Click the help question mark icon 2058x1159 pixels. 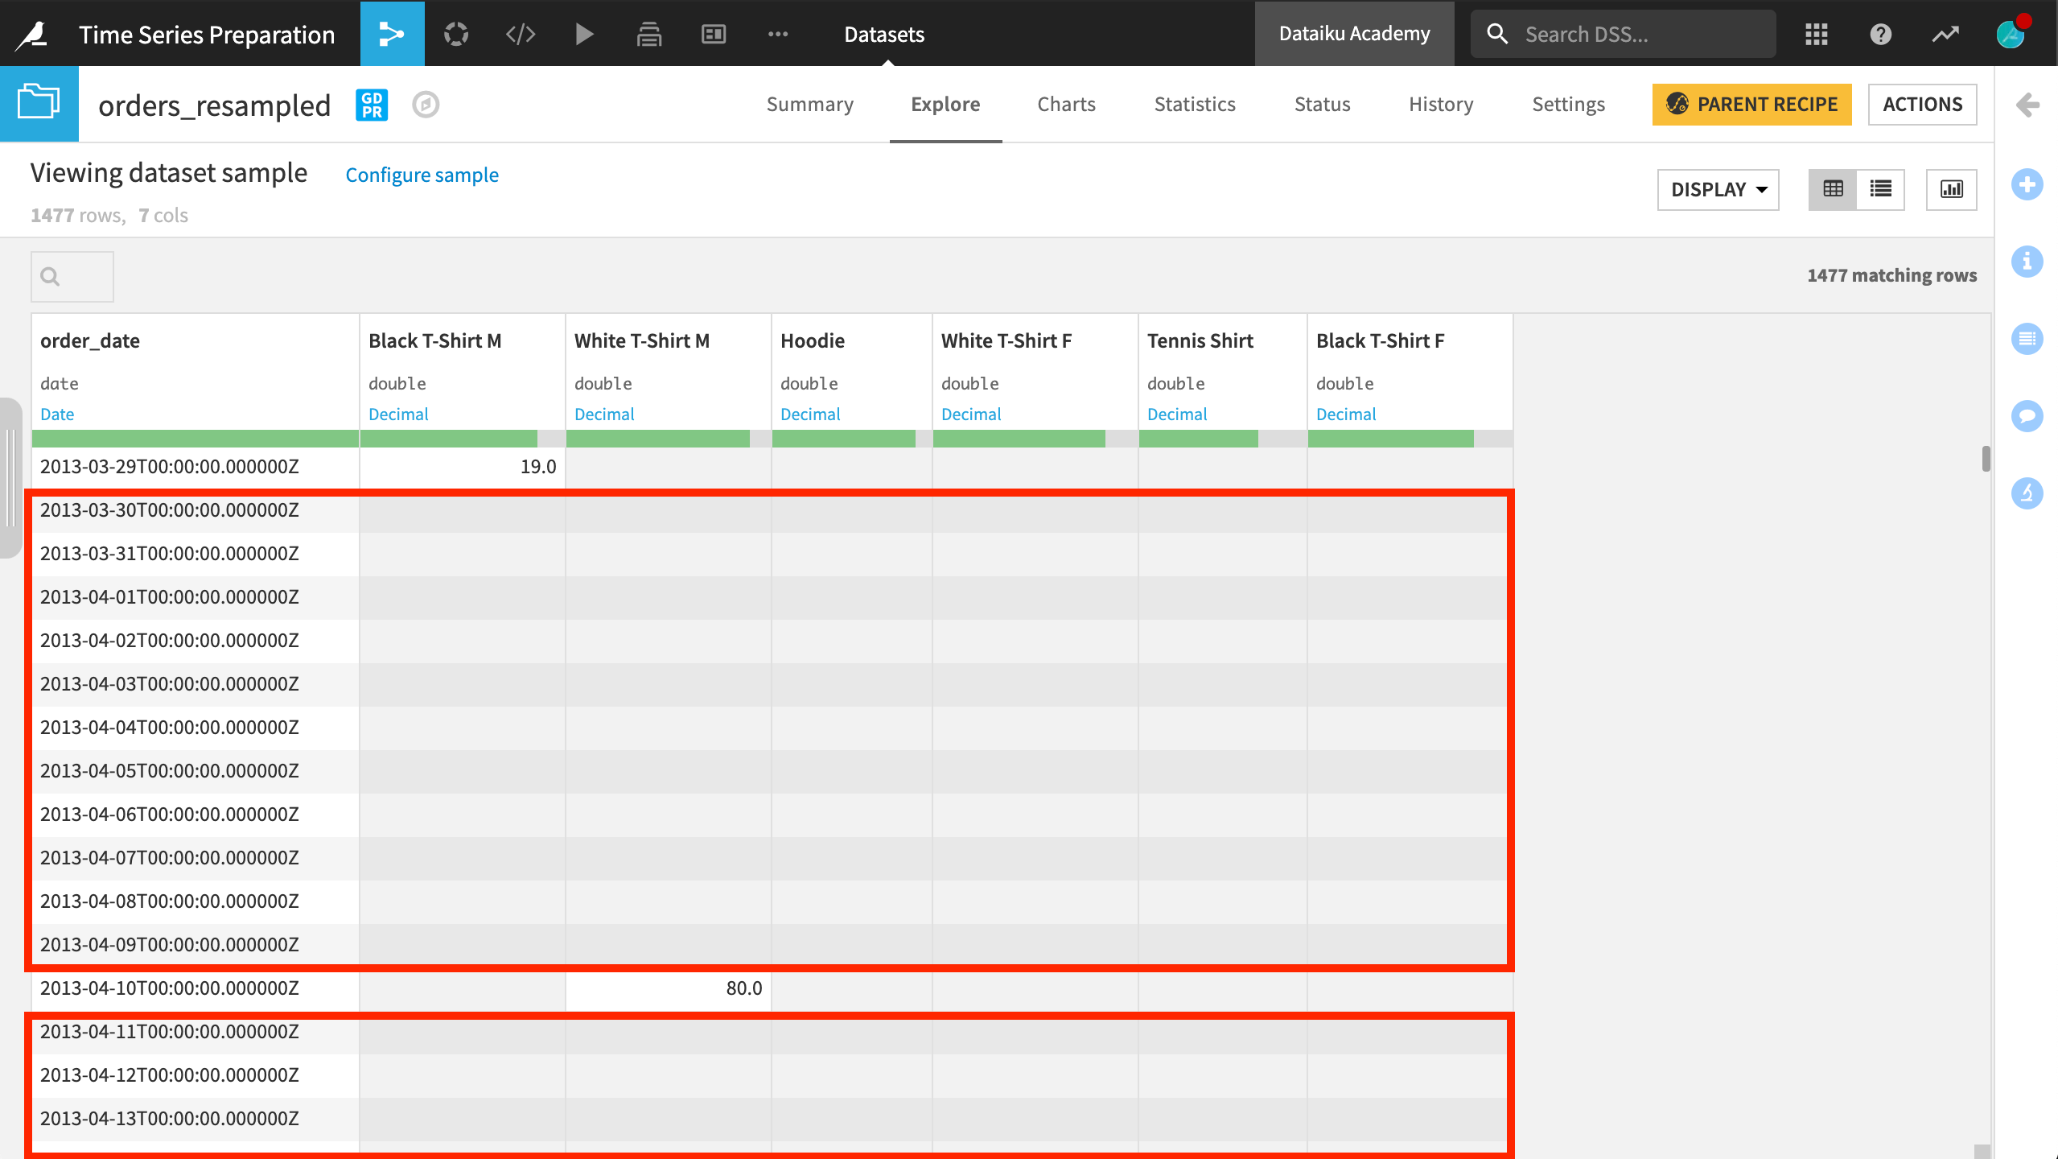coord(1880,34)
